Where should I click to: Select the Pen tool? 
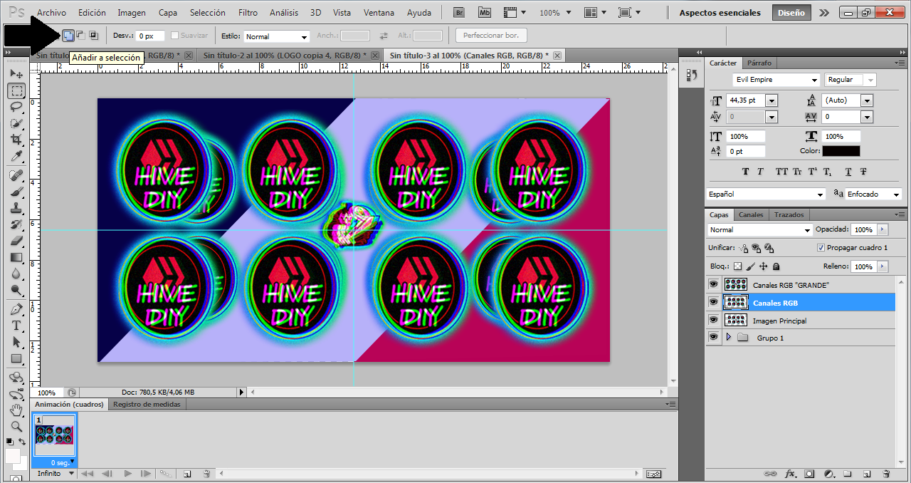coord(16,309)
